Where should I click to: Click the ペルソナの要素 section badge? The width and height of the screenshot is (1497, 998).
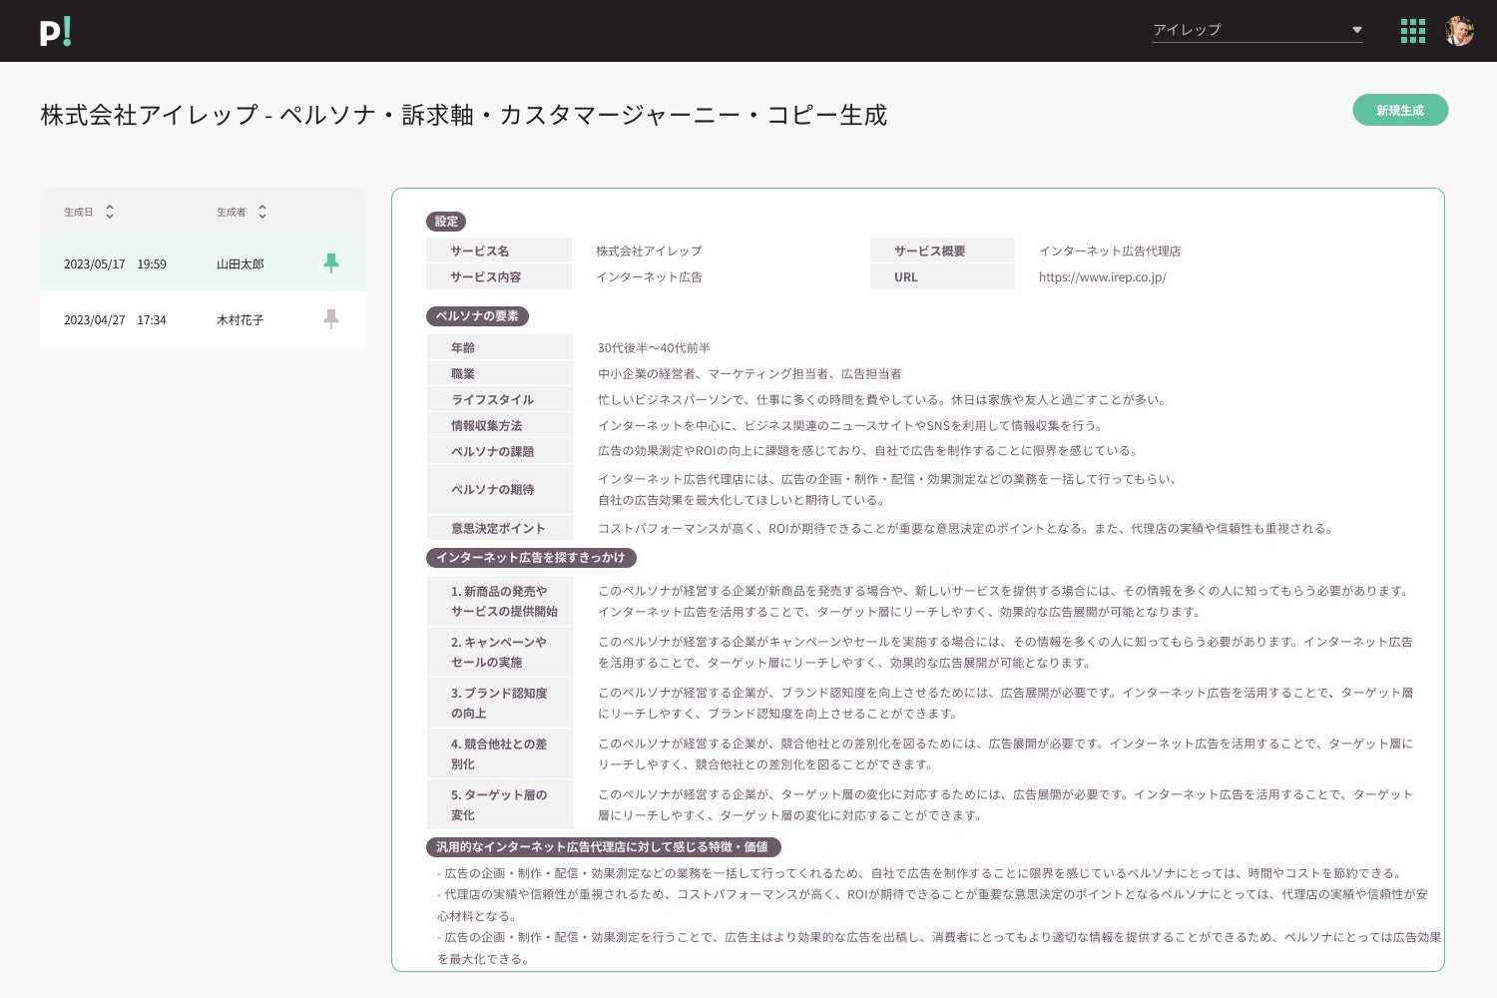click(x=477, y=316)
